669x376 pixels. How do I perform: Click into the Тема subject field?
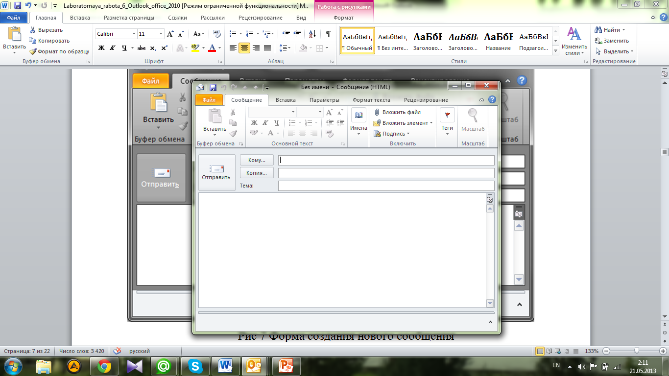[x=386, y=186]
